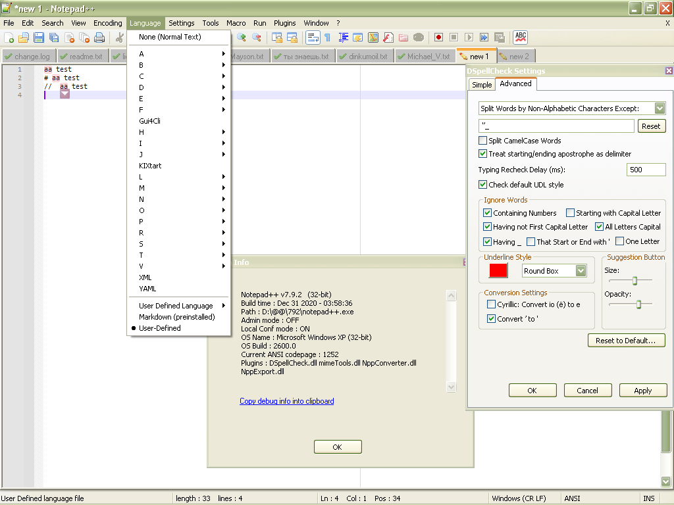The width and height of the screenshot is (674, 505).
Task: Click the Folder as Workspace toolbar icon
Action: tap(403, 37)
